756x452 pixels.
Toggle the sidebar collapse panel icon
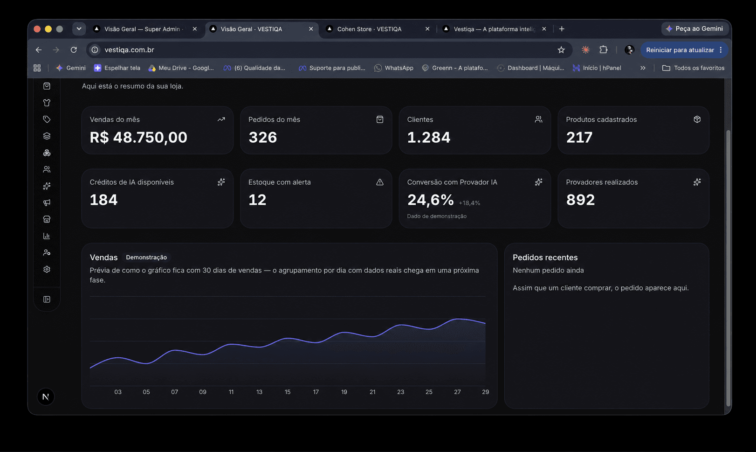click(x=47, y=299)
